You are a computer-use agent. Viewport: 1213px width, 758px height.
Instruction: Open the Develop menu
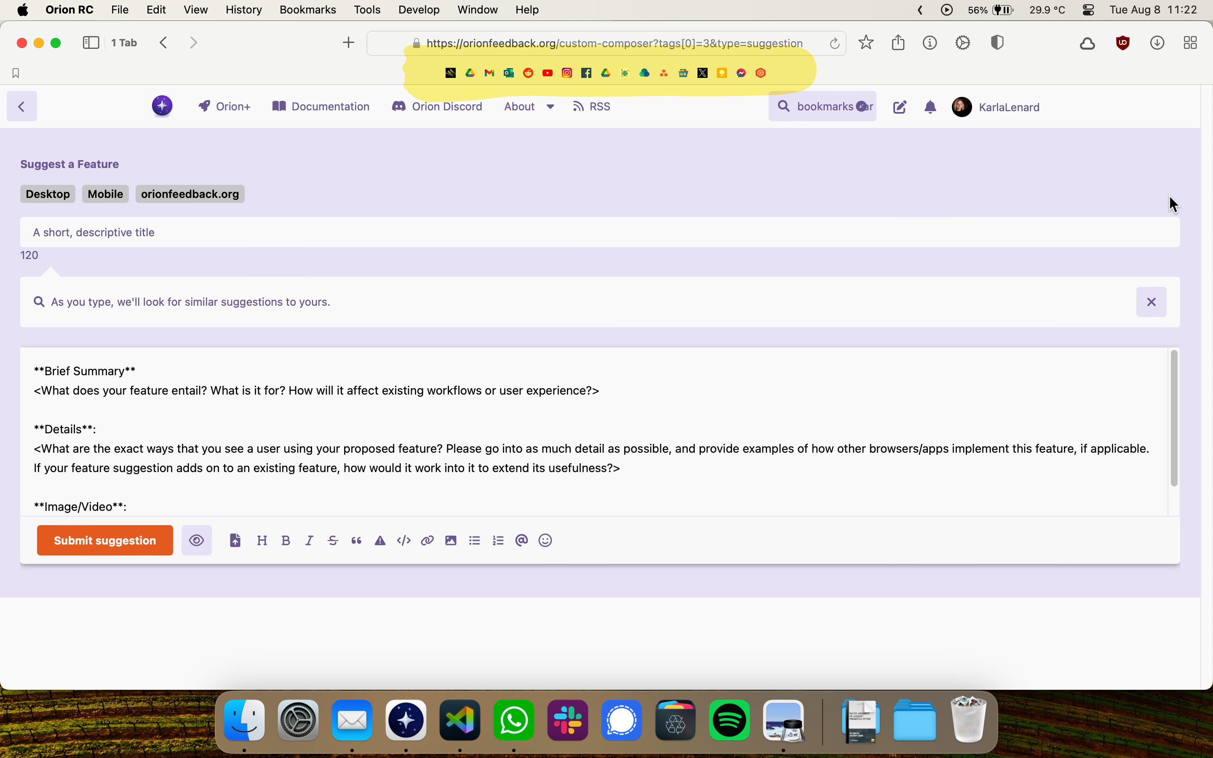(419, 10)
